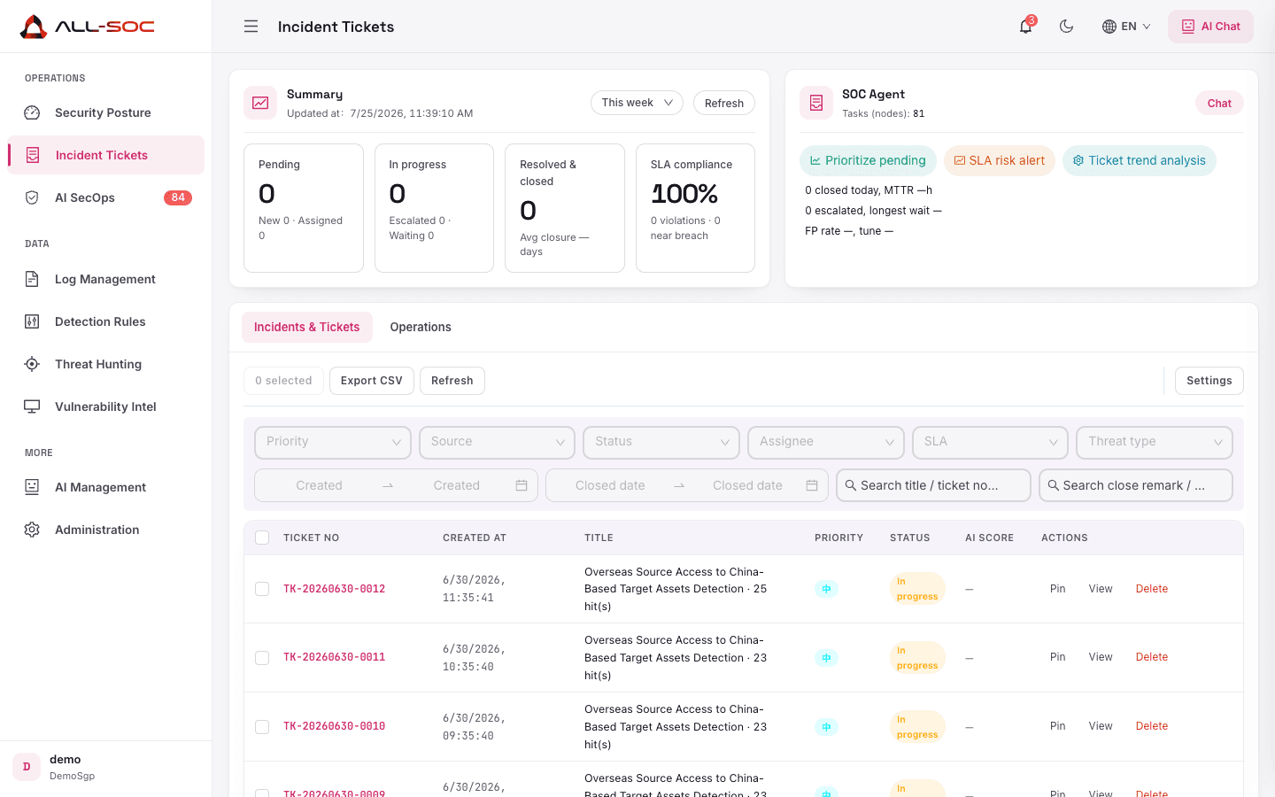Image resolution: width=1275 pixels, height=797 pixels.
Task: Open Security Posture gauge icon
Action: 32,112
